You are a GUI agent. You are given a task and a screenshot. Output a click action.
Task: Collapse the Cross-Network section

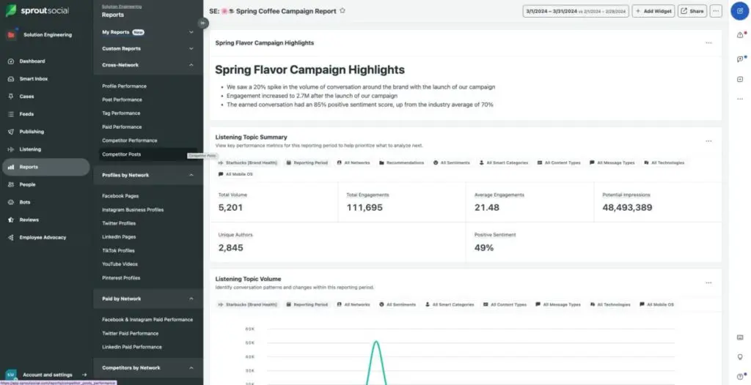pos(191,64)
